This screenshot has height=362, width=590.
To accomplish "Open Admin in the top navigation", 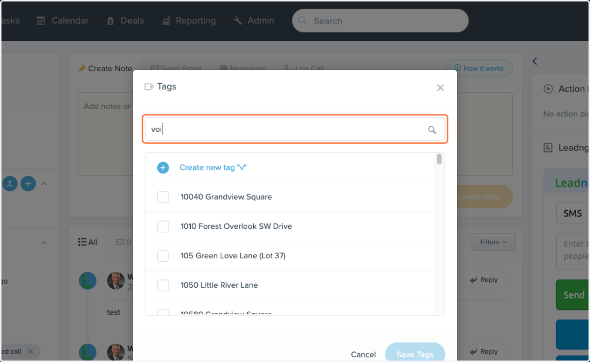I will pos(254,21).
